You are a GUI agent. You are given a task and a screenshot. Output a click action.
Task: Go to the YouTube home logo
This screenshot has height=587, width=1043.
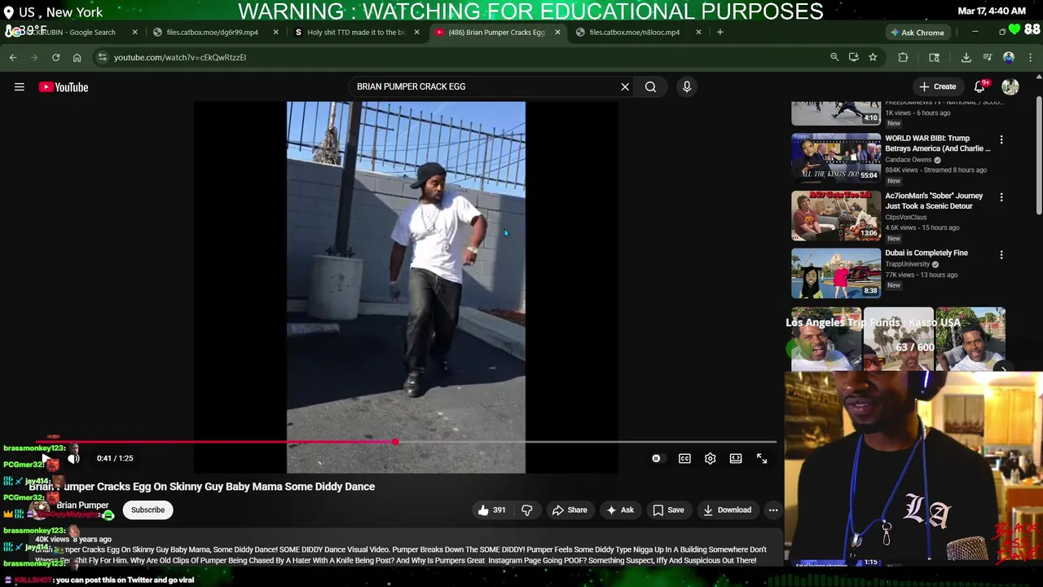[x=64, y=86]
